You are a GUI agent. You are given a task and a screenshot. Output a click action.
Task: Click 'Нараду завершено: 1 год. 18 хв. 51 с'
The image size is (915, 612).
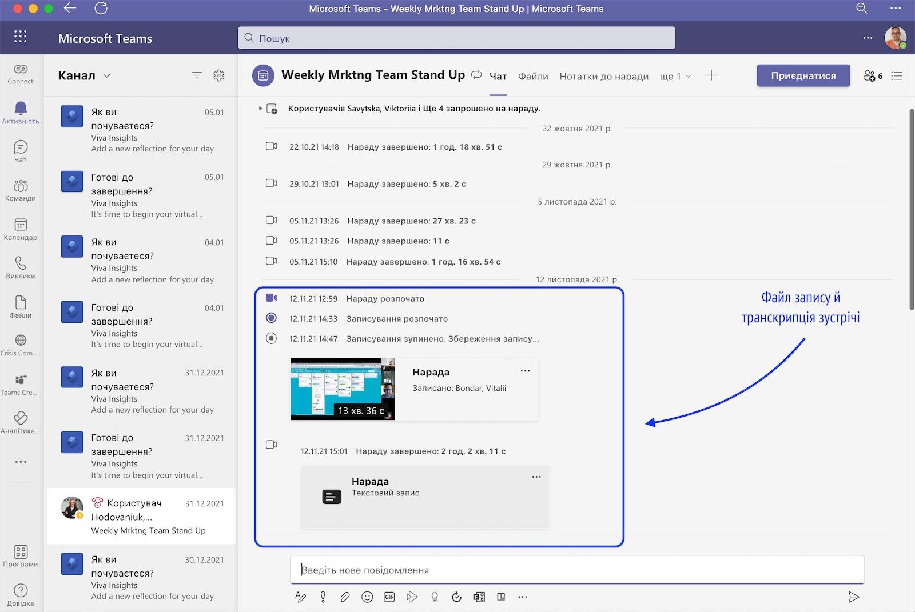(425, 147)
